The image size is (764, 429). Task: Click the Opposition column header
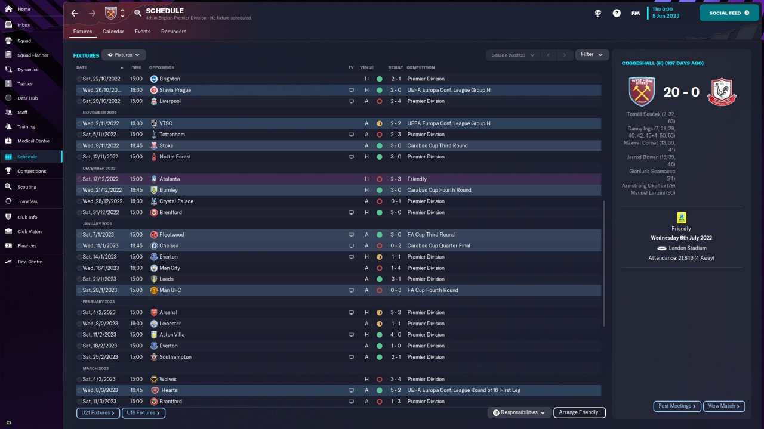pyautogui.click(x=162, y=67)
